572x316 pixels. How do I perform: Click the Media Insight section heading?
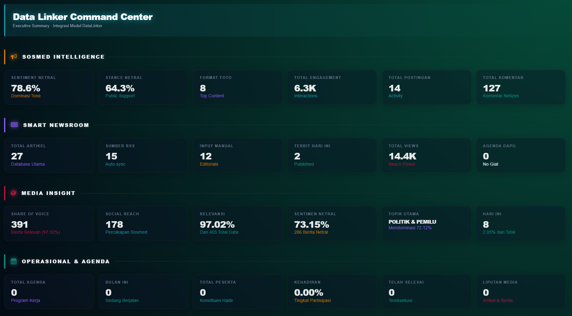coord(48,193)
